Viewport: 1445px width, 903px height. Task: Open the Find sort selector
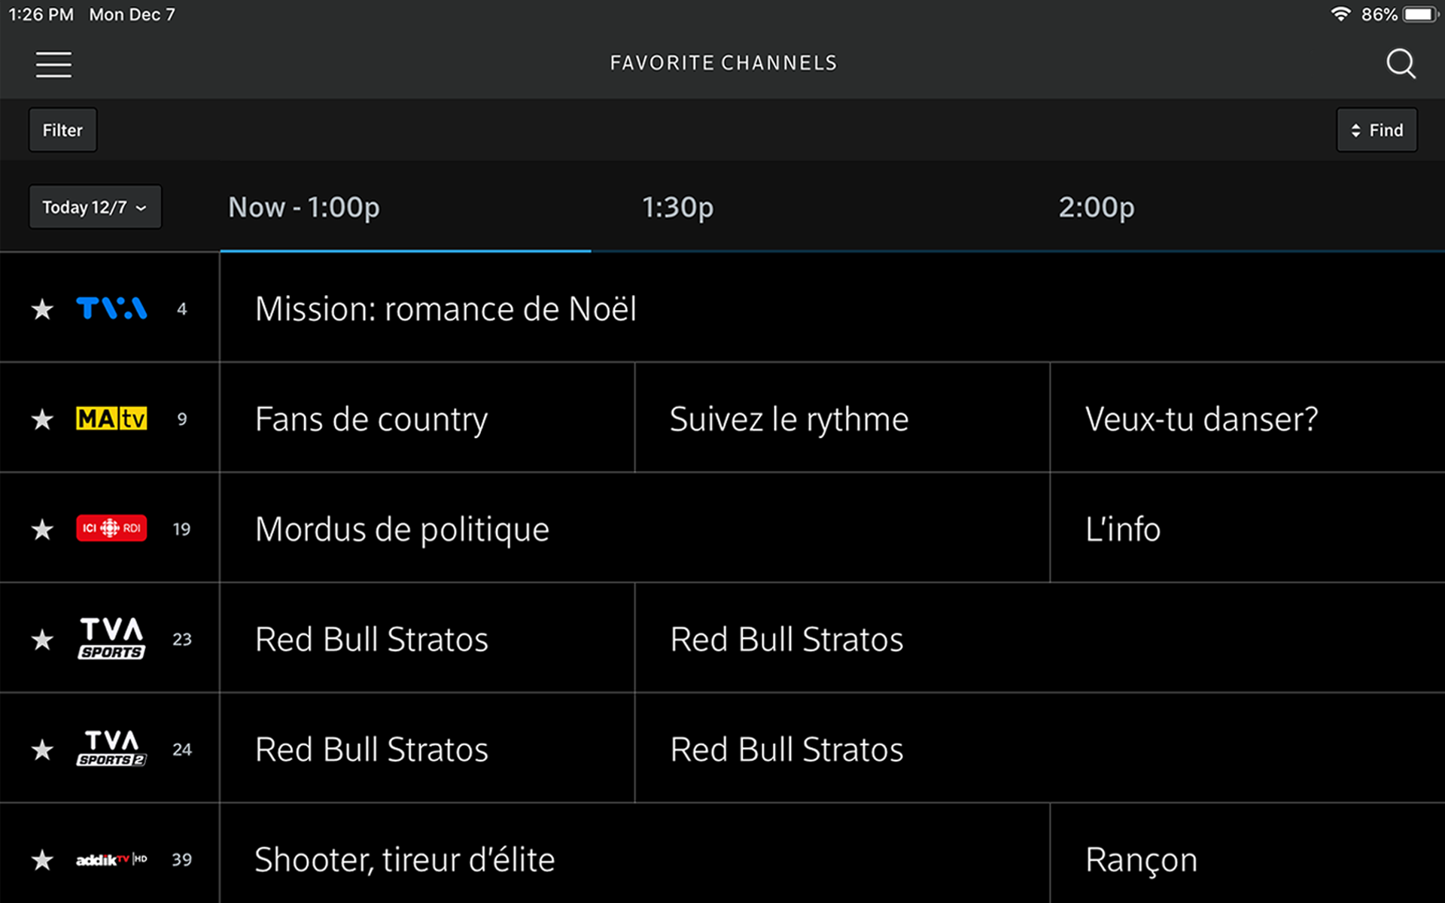(x=1377, y=130)
